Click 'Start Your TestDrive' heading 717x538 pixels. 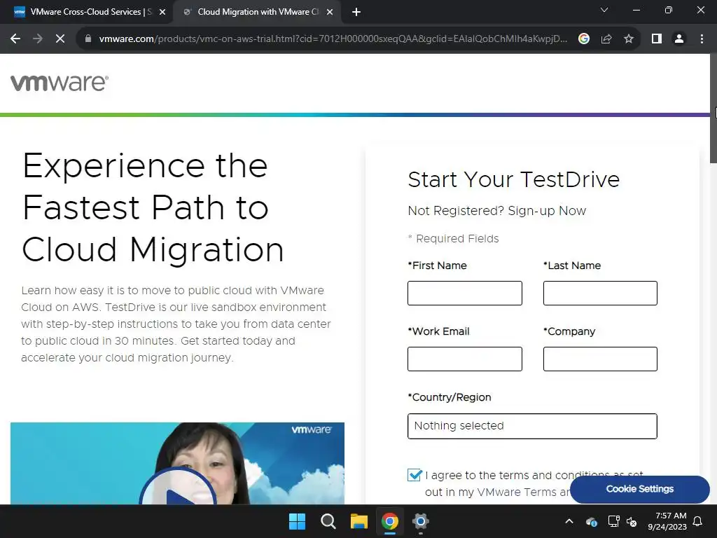click(x=513, y=179)
